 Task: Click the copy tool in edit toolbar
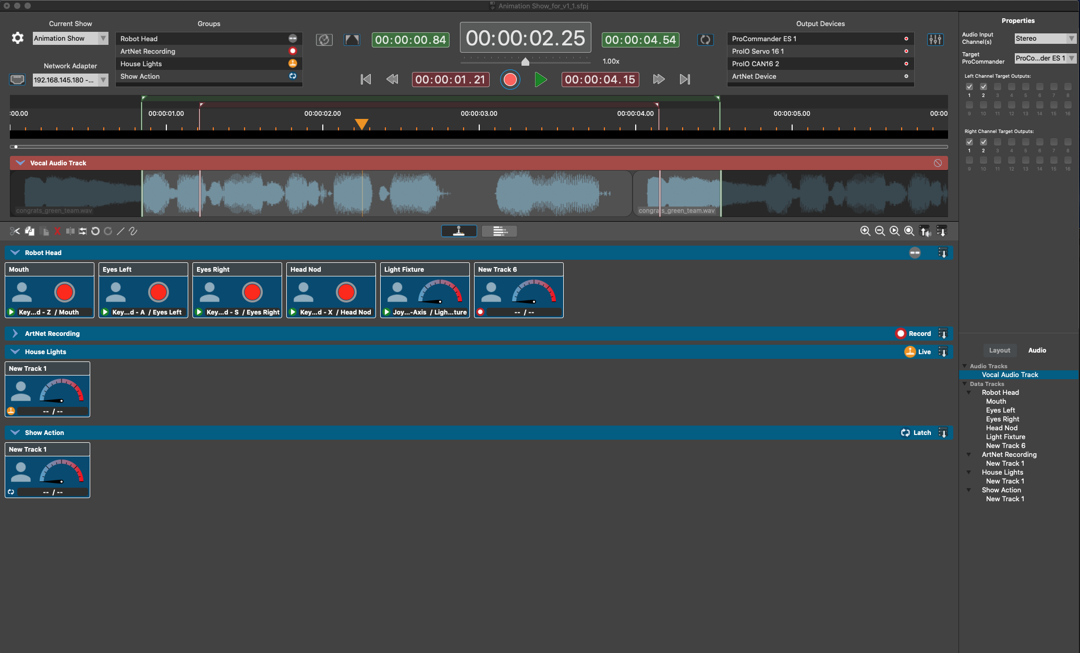(30, 231)
